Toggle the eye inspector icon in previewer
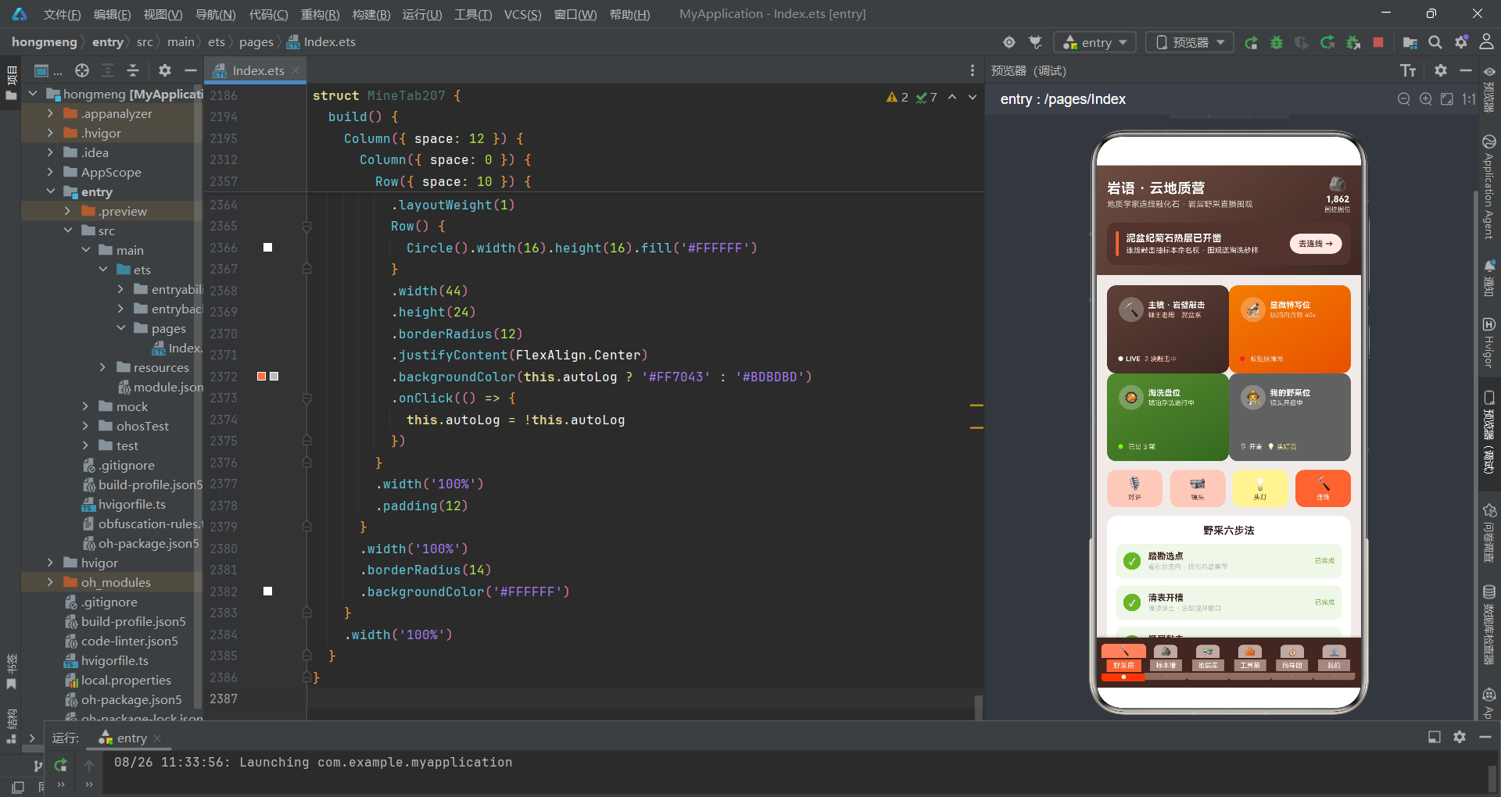 tap(1489, 71)
